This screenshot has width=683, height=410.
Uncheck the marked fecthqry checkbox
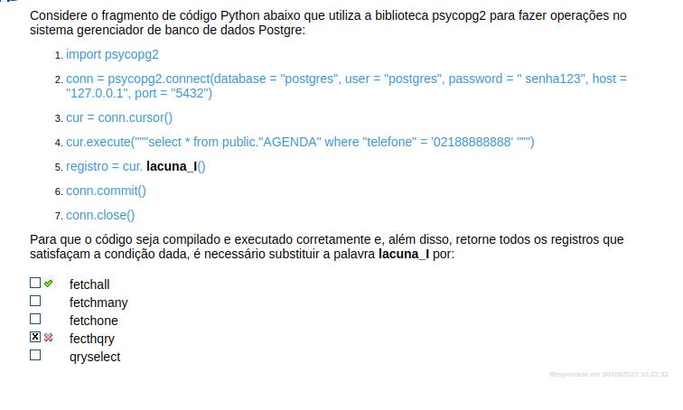pyautogui.click(x=35, y=338)
